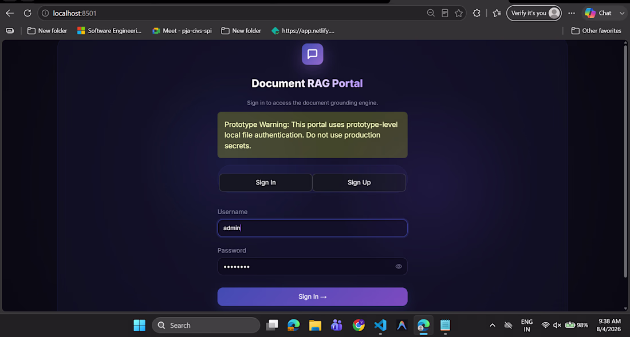Select the Sign In tab
This screenshot has width=630, height=337.
point(266,182)
